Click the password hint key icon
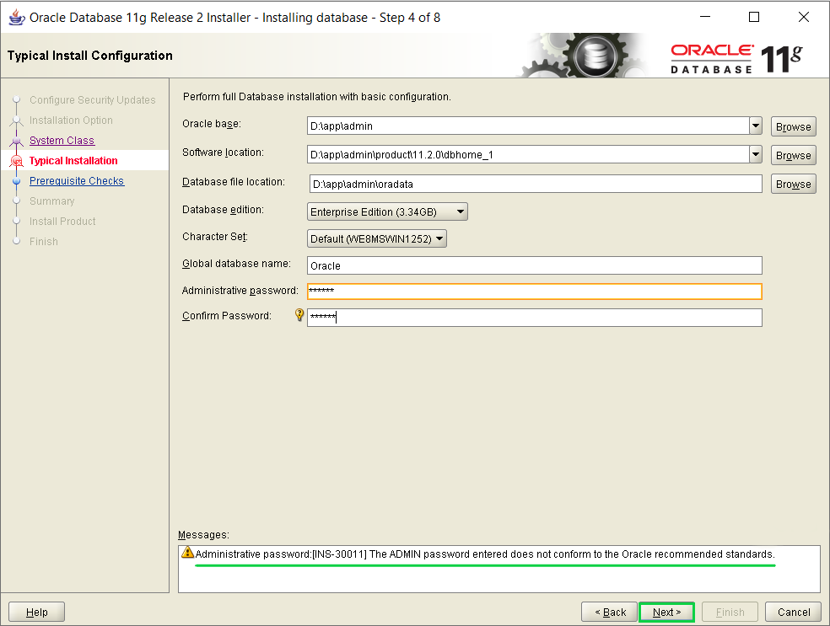Image resolution: width=830 pixels, height=626 pixels. point(299,315)
